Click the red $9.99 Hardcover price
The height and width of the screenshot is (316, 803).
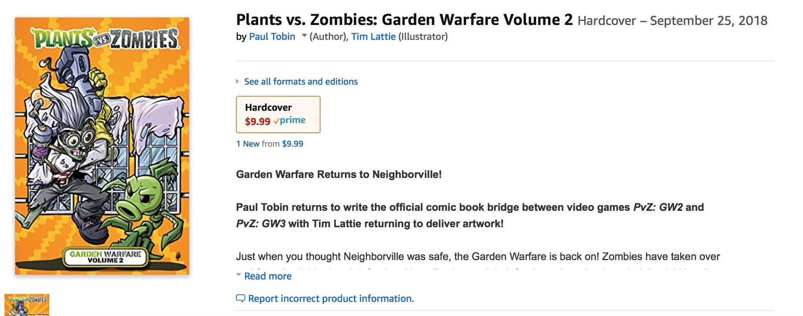(x=257, y=121)
